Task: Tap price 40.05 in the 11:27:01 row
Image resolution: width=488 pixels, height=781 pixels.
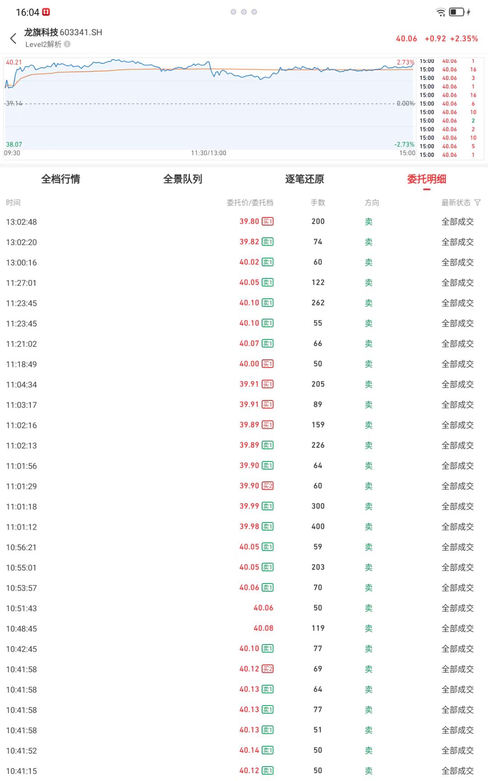Action: [249, 282]
